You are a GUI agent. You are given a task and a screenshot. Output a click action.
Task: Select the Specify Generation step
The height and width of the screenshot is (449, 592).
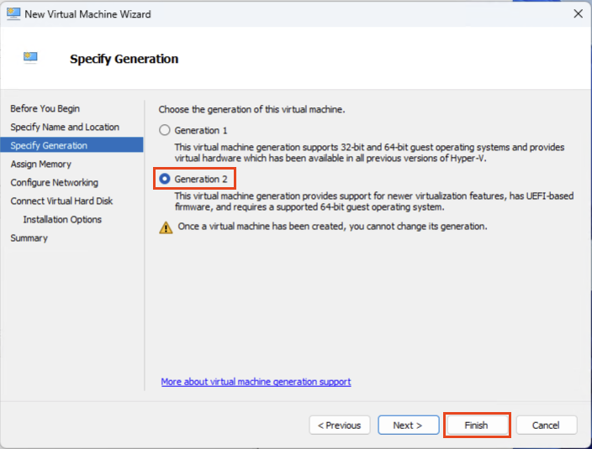pyautogui.click(x=71, y=145)
